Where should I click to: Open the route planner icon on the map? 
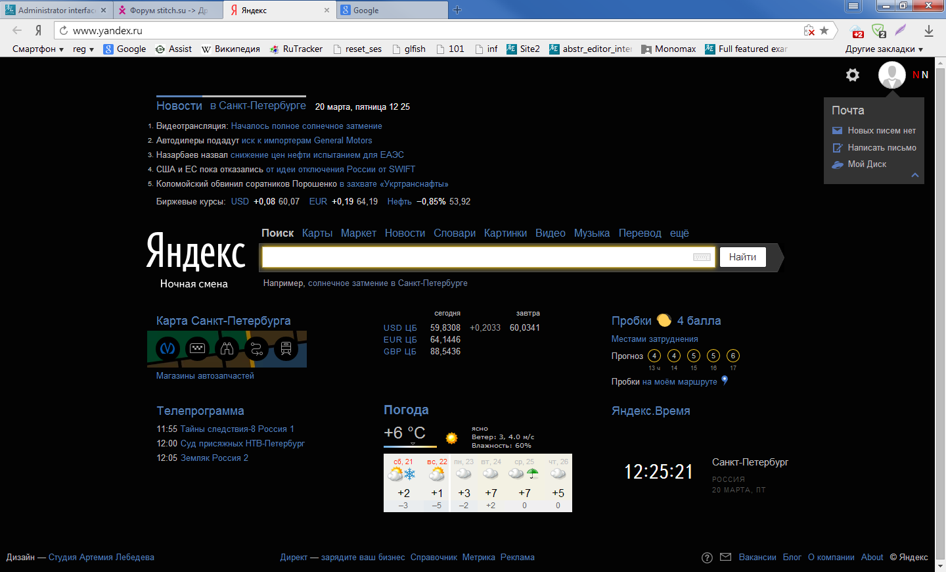click(257, 348)
